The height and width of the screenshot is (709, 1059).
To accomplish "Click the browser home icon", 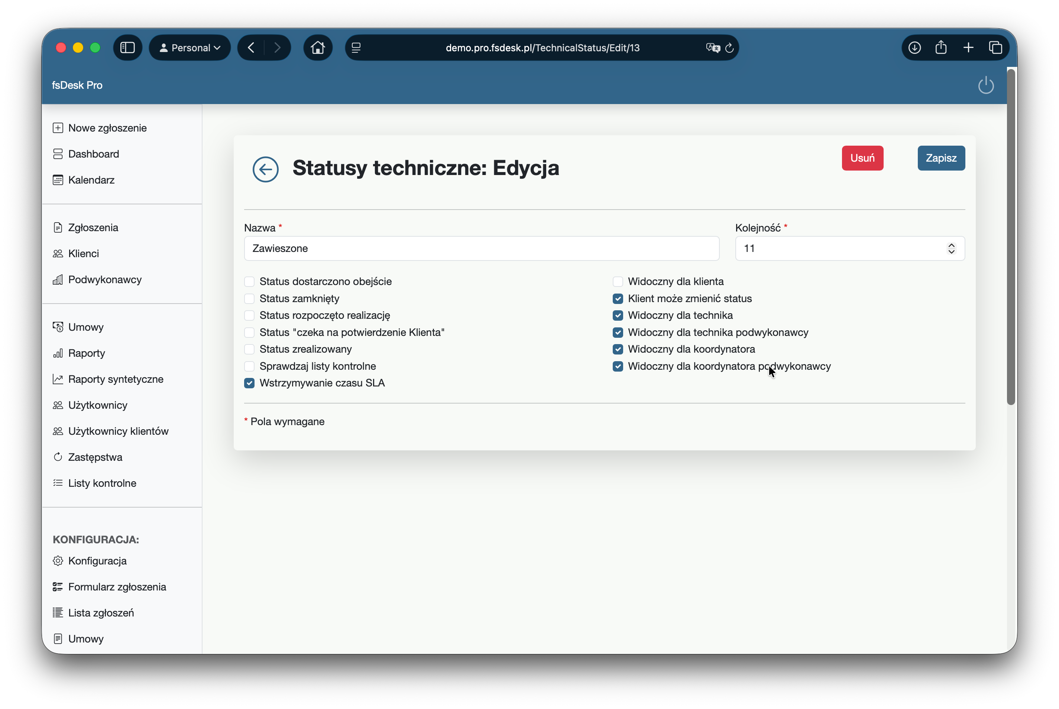I will click(x=317, y=48).
